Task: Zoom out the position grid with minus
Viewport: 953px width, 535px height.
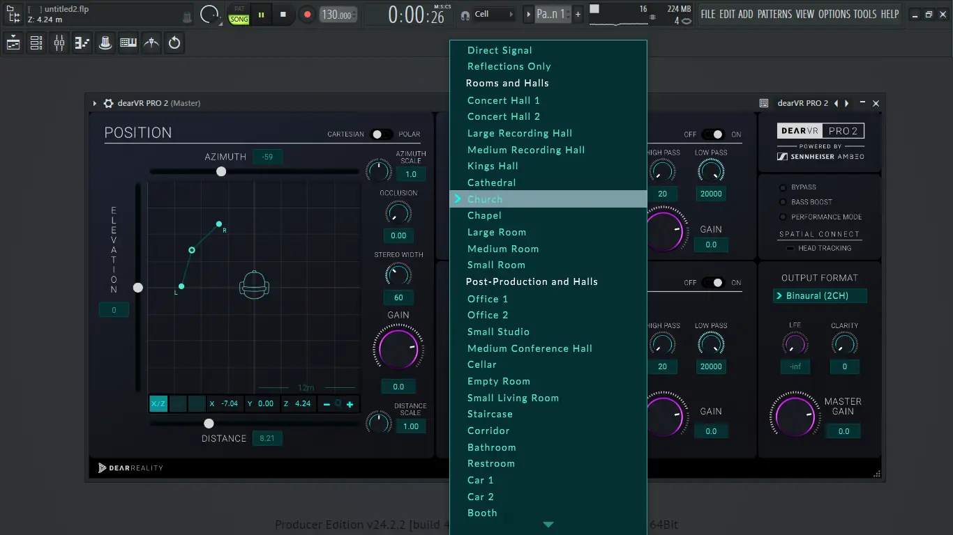Action: [327, 404]
